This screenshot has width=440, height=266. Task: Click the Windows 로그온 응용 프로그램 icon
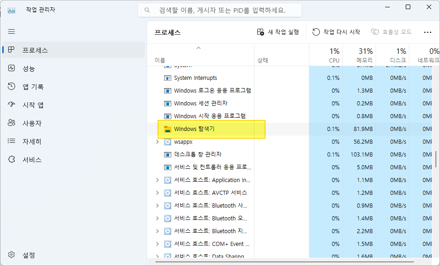point(168,91)
